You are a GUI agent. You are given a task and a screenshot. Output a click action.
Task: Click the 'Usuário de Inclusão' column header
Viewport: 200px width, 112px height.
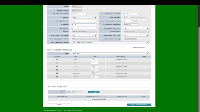tap(92, 97)
